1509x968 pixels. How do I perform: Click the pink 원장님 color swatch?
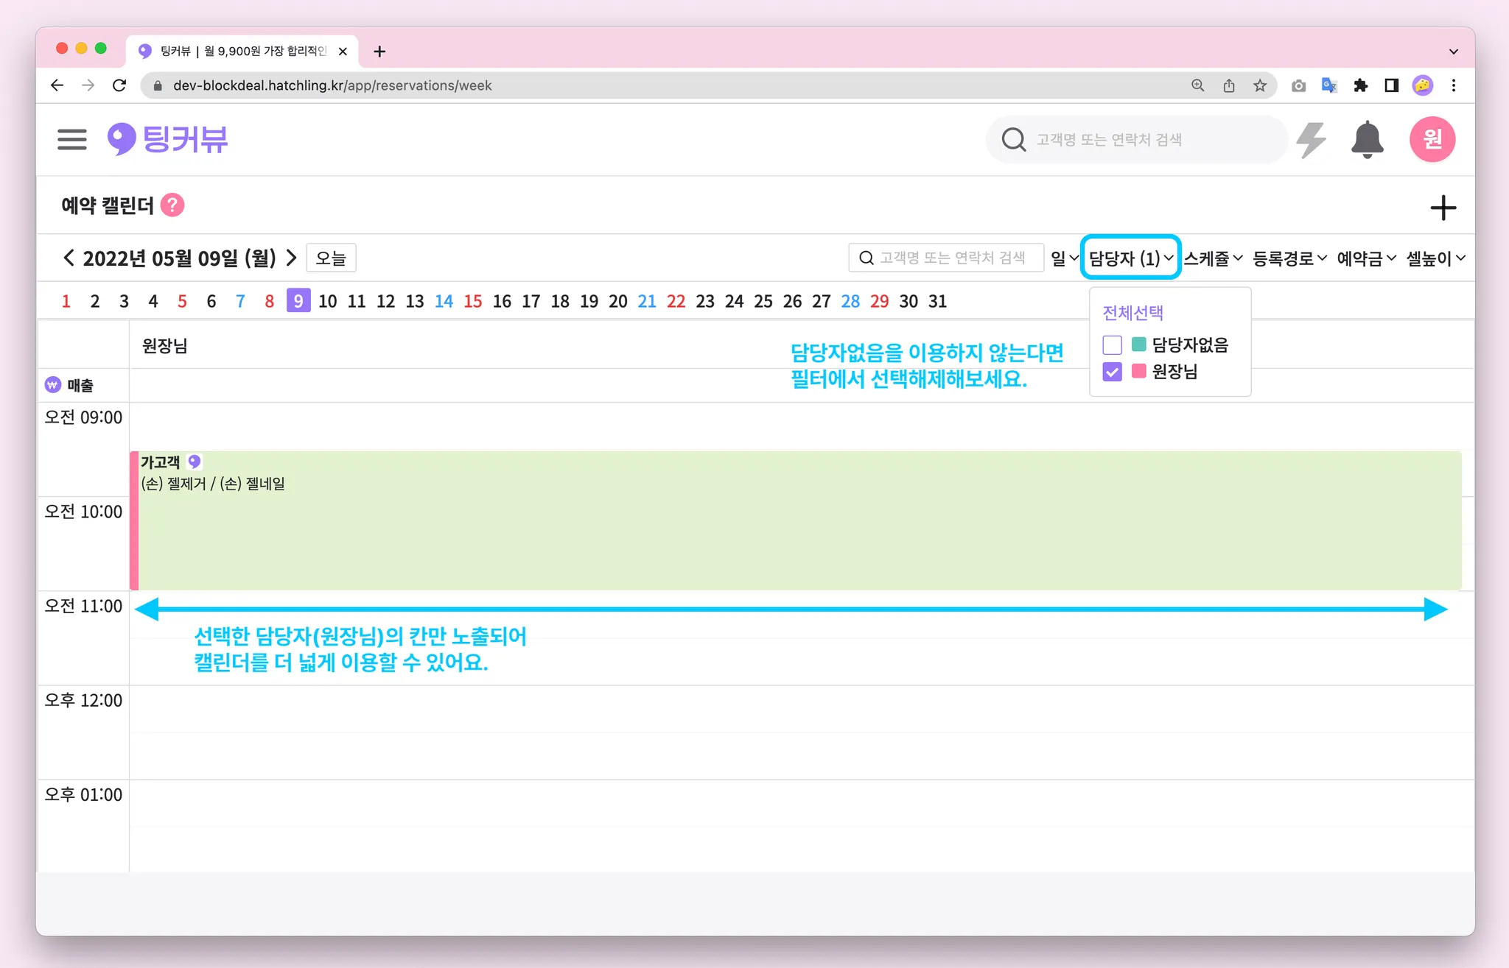tap(1138, 371)
